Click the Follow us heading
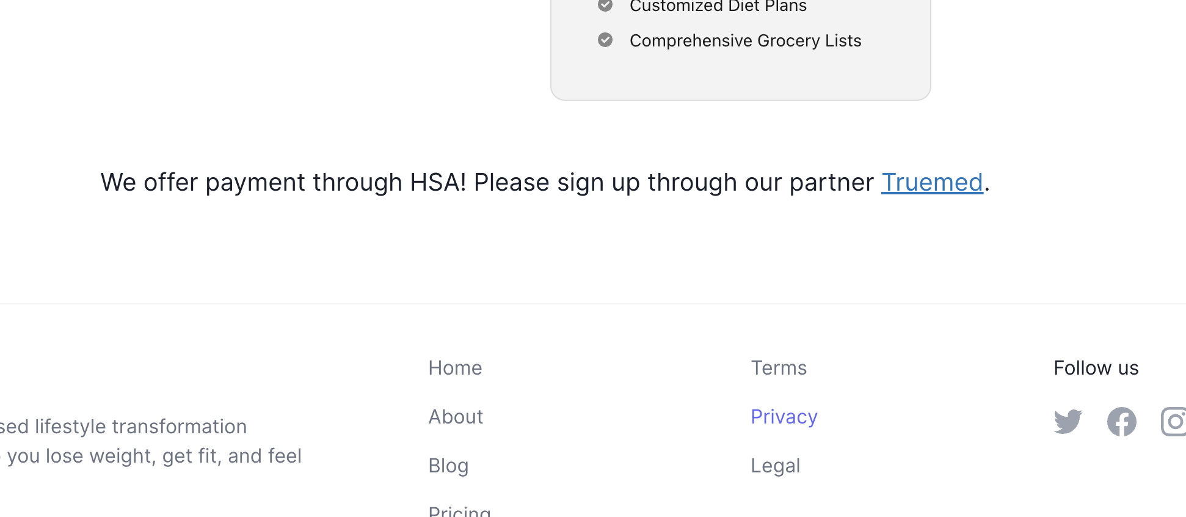 (1096, 368)
